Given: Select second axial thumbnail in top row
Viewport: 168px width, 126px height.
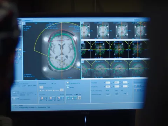Looking at the screenshot, I should [103, 31].
